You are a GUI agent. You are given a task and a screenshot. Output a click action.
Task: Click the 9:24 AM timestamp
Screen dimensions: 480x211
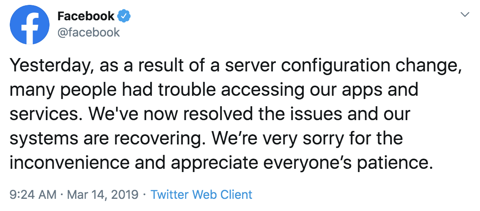32,194
